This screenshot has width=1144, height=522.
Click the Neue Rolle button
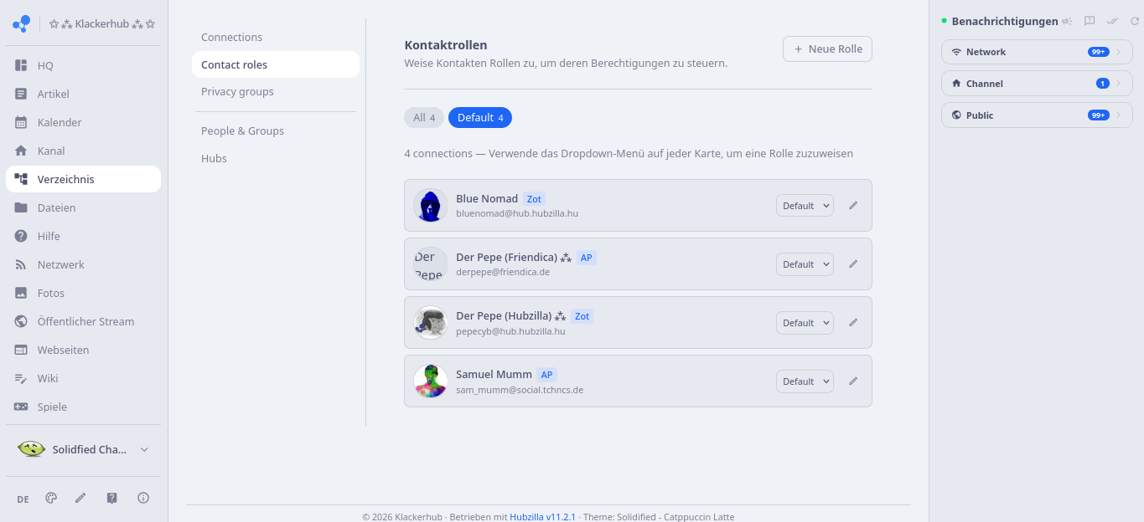tap(827, 49)
